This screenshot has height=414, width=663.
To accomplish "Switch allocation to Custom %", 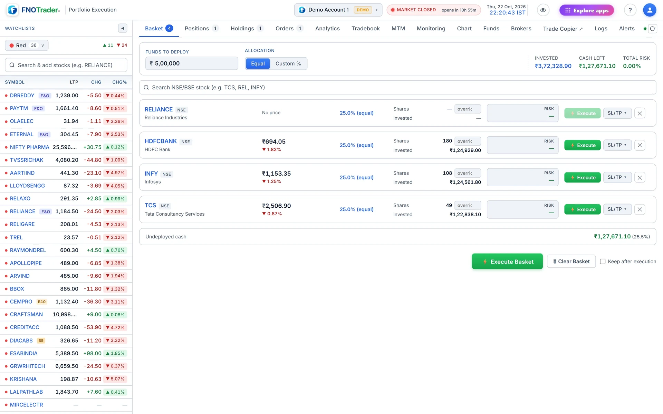I will (288, 63).
